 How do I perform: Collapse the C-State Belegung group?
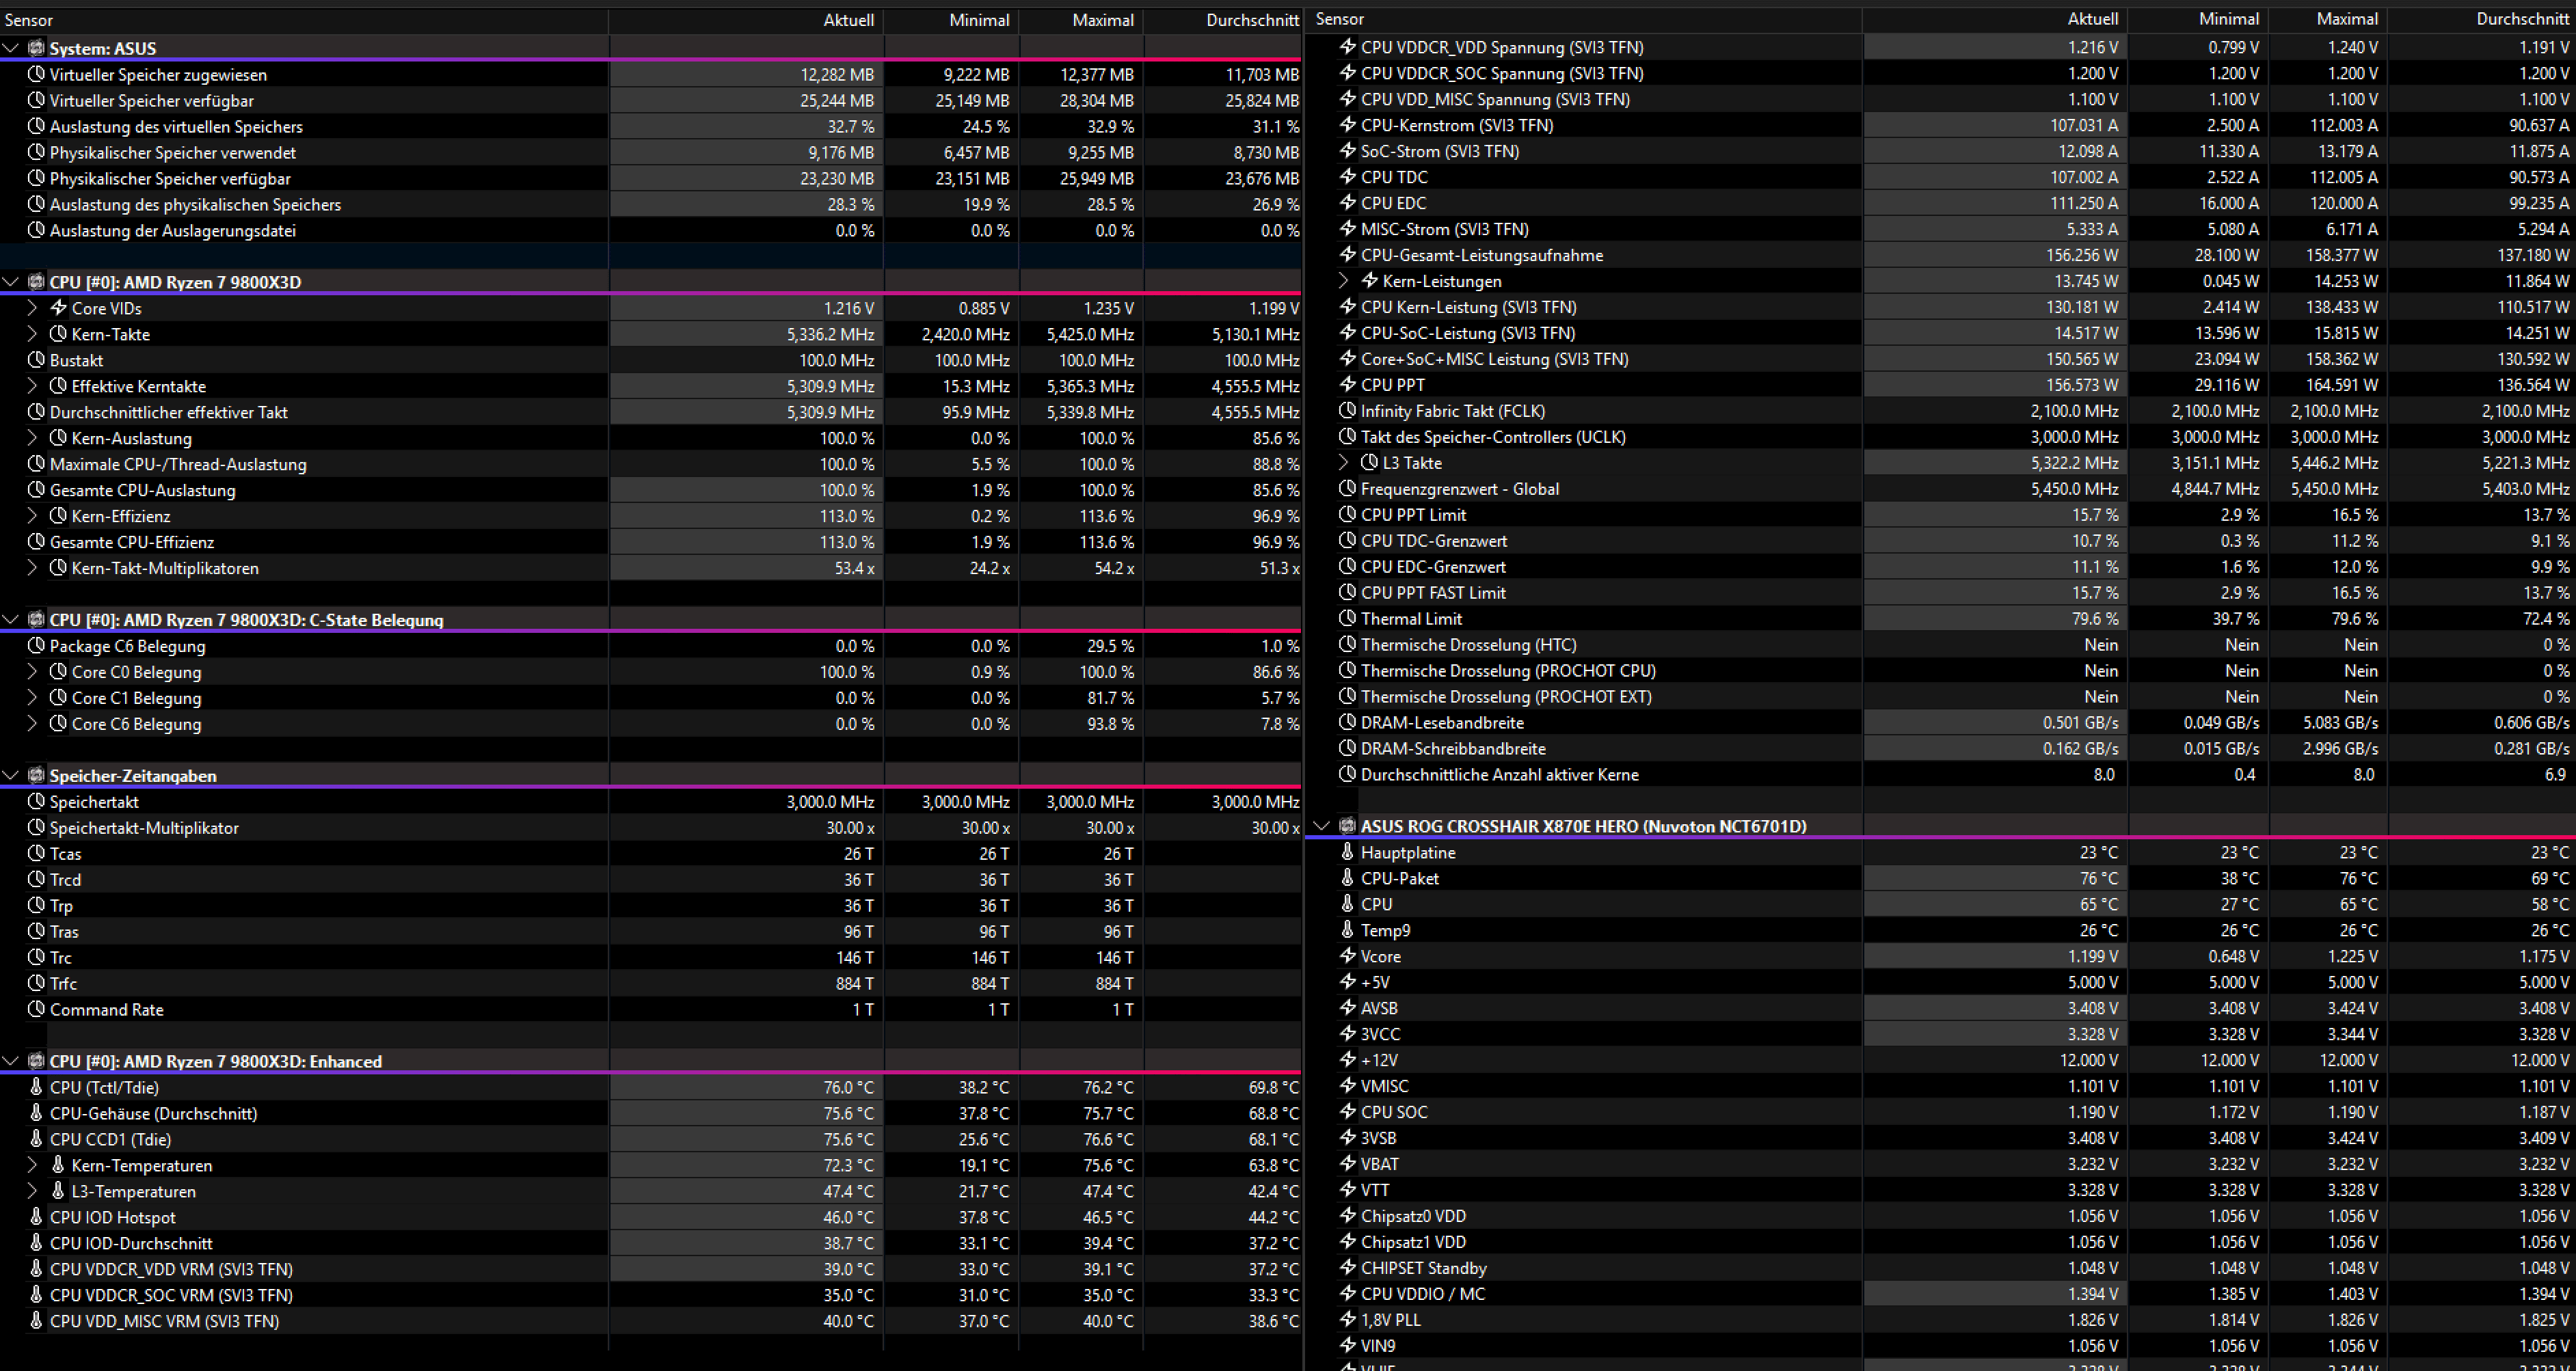[11, 620]
